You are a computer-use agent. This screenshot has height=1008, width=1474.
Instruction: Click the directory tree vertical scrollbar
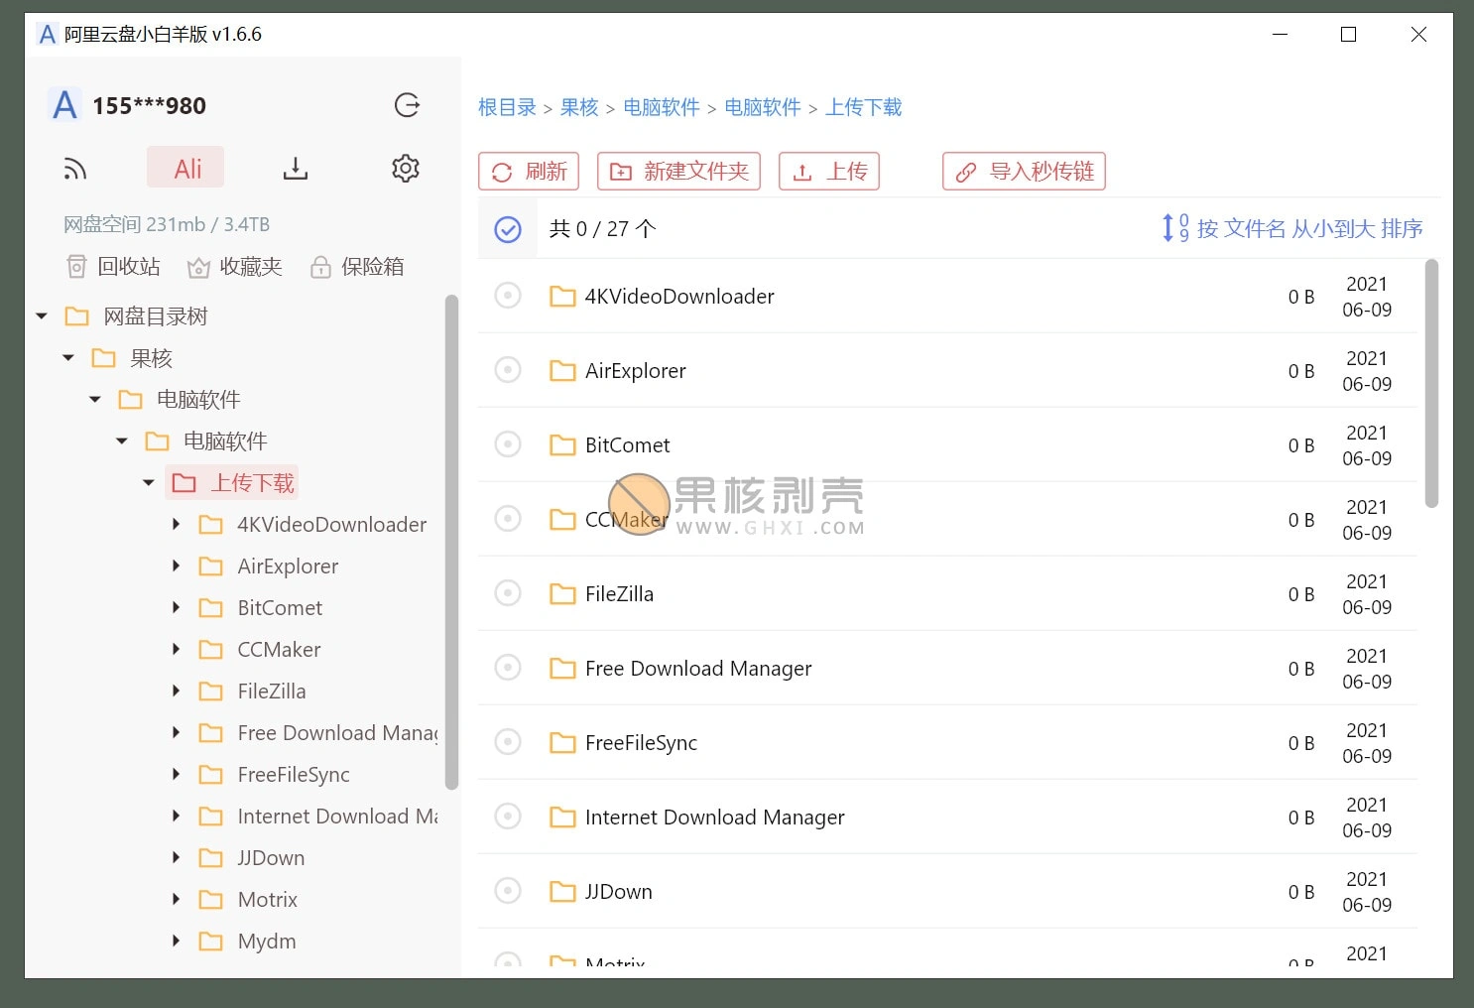452,542
